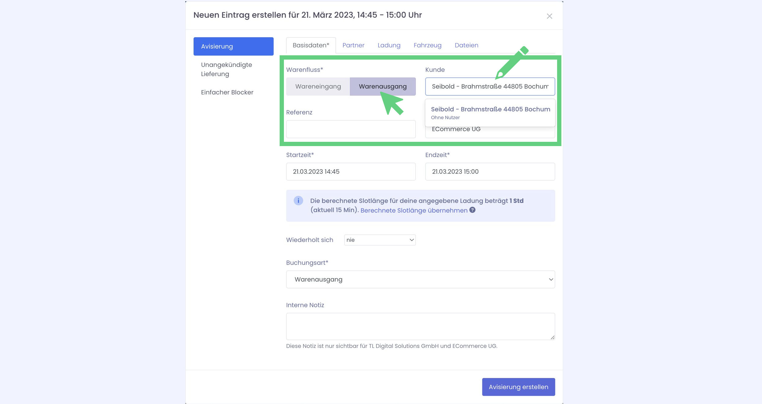Select Warenausgang goods flow option

coord(383,86)
